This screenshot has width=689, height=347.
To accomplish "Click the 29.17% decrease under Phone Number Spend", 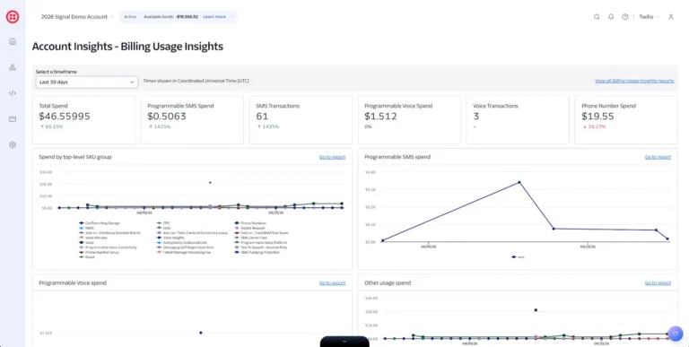I will pyautogui.click(x=594, y=126).
